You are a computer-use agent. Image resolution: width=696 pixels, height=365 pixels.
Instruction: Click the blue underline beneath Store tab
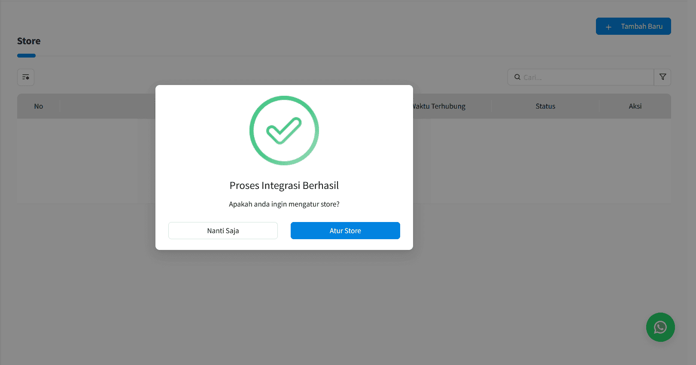pos(26,55)
